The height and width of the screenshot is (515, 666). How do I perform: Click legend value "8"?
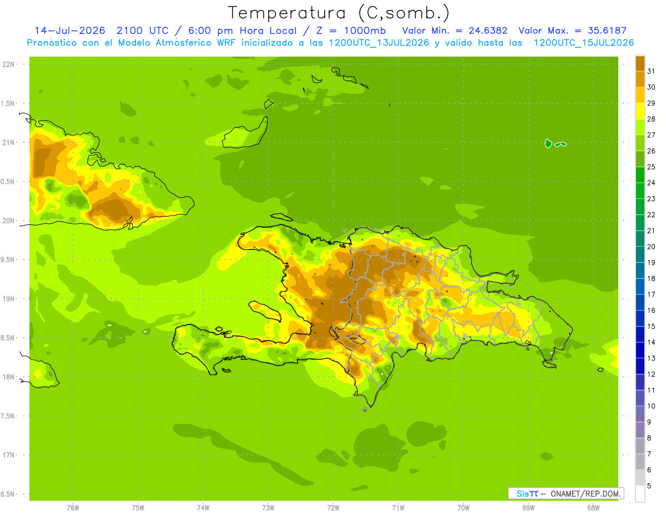click(650, 438)
